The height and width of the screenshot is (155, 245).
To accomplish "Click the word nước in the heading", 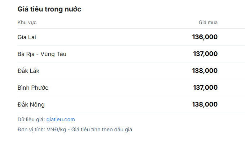I will (x=73, y=9).
